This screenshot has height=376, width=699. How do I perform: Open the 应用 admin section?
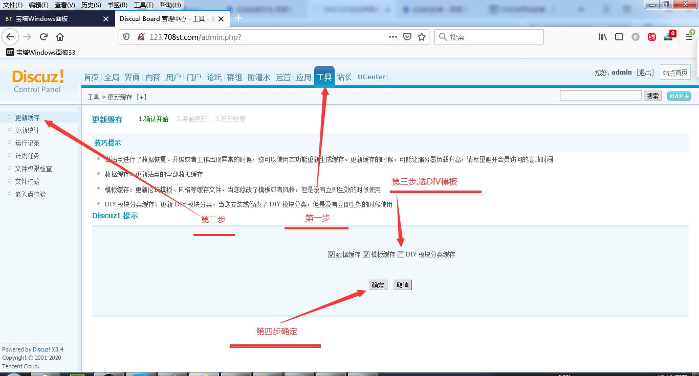coord(303,77)
